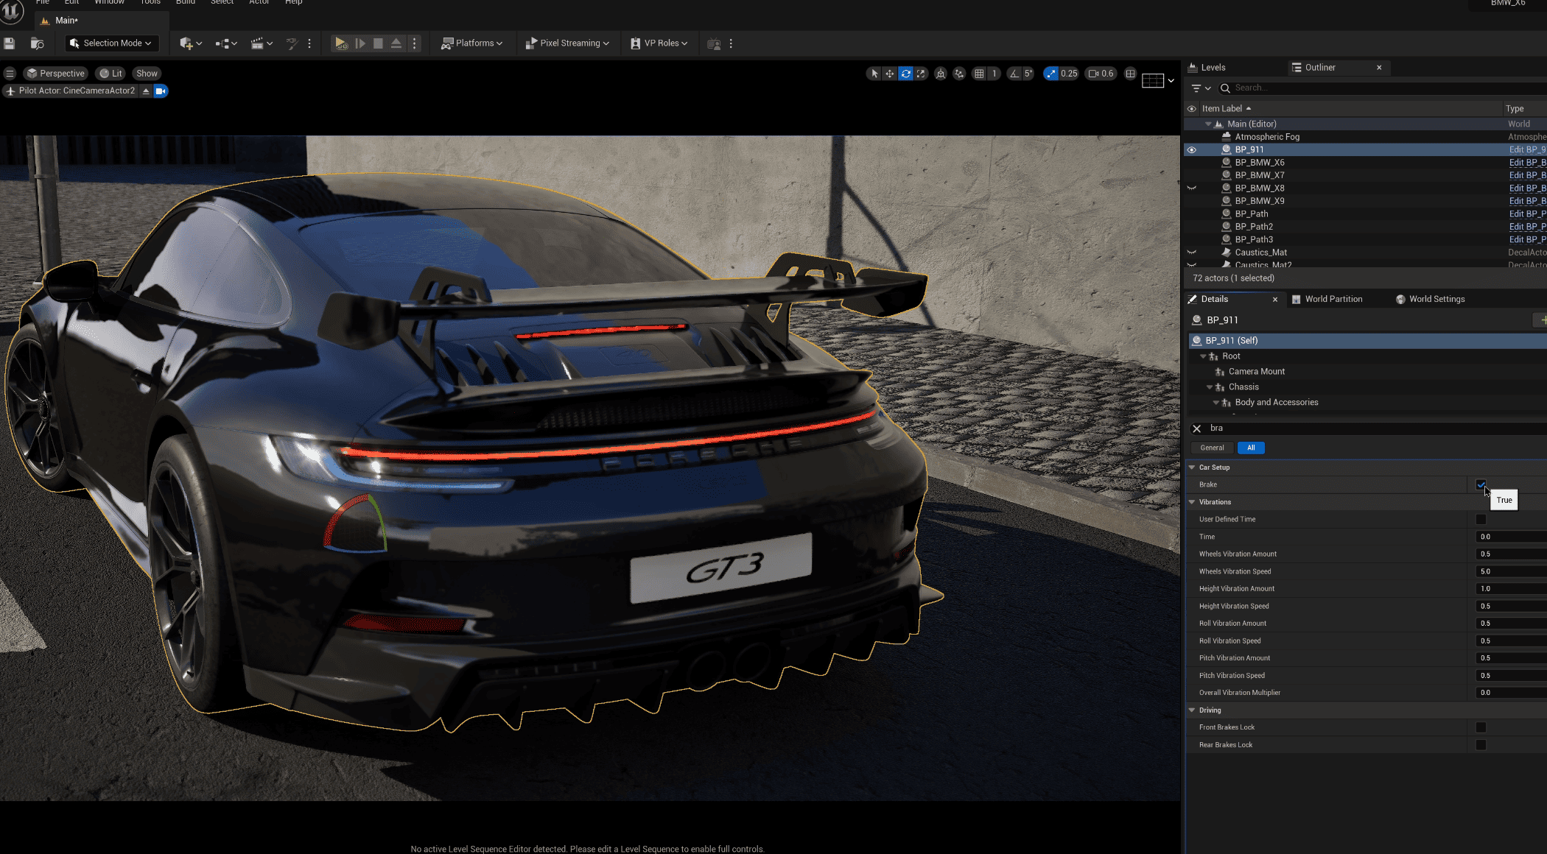Open grid snap value 1 menu
Image resolution: width=1547 pixels, height=854 pixels.
[x=994, y=74]
